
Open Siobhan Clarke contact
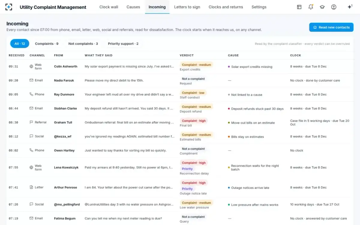(65, 108)
